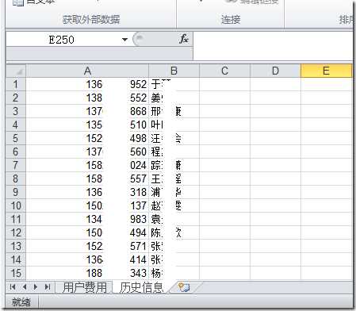356x311 pixels.
Task: Click cell A12 ending in 494
Action: tap(87, 232)
